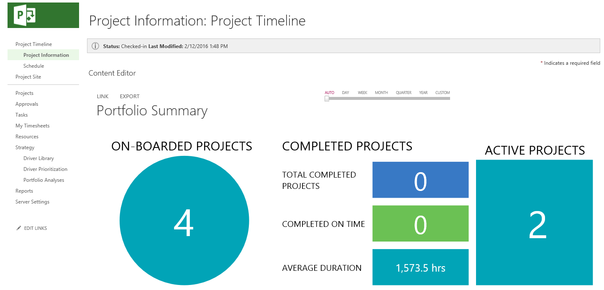Click the ON-BOARDED PROJECTS heading
Image resolution: width=604 pixels, height=290 pixels.
tap(182, 146)
